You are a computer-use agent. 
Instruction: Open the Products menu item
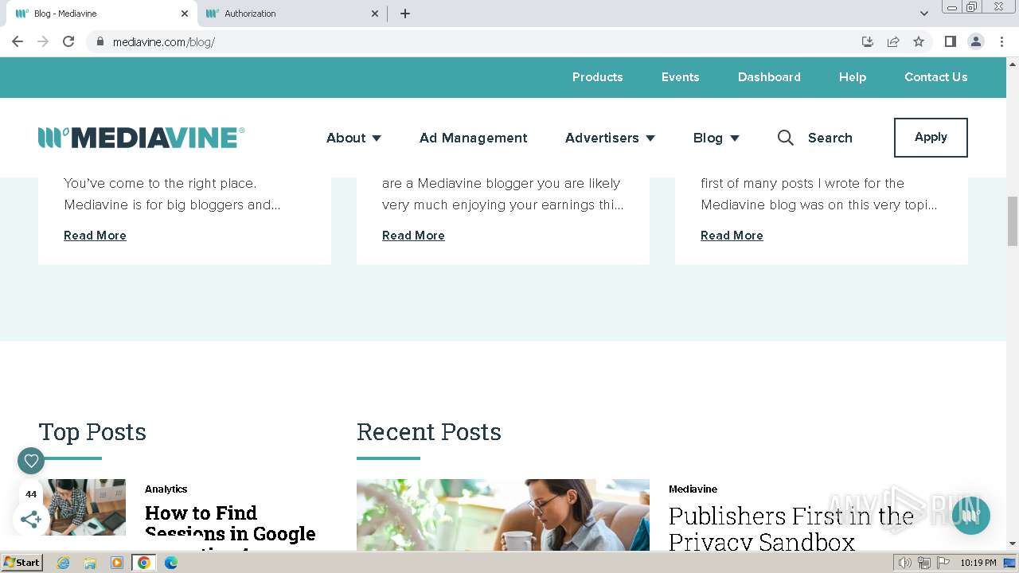[597, 77]
